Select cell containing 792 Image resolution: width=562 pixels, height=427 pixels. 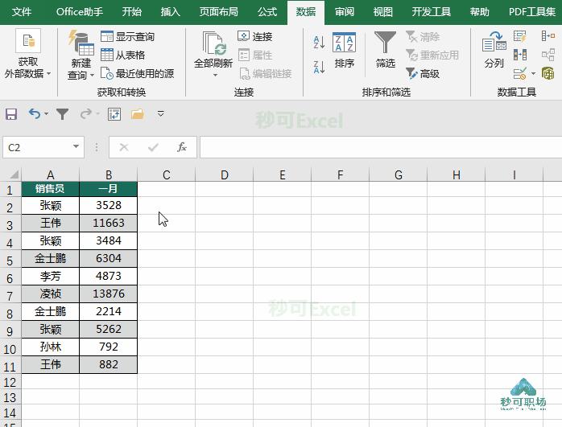click(x=108, y=347)
